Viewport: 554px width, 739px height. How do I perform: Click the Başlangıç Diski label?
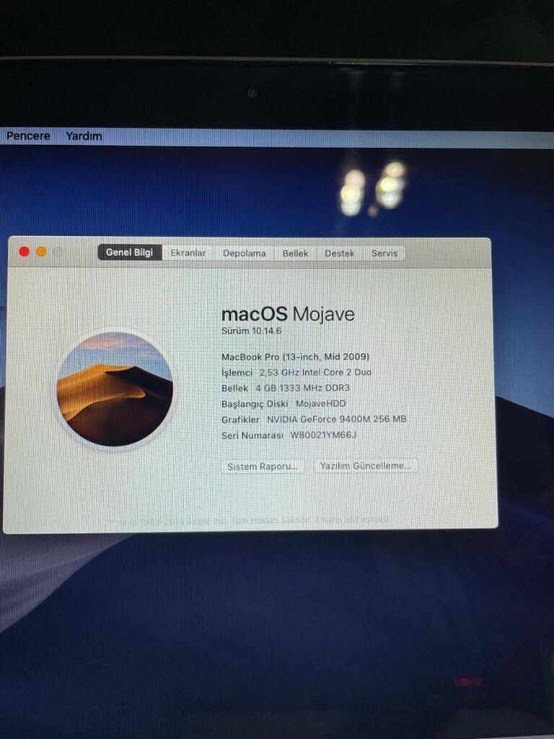click(x=255, y=404)
